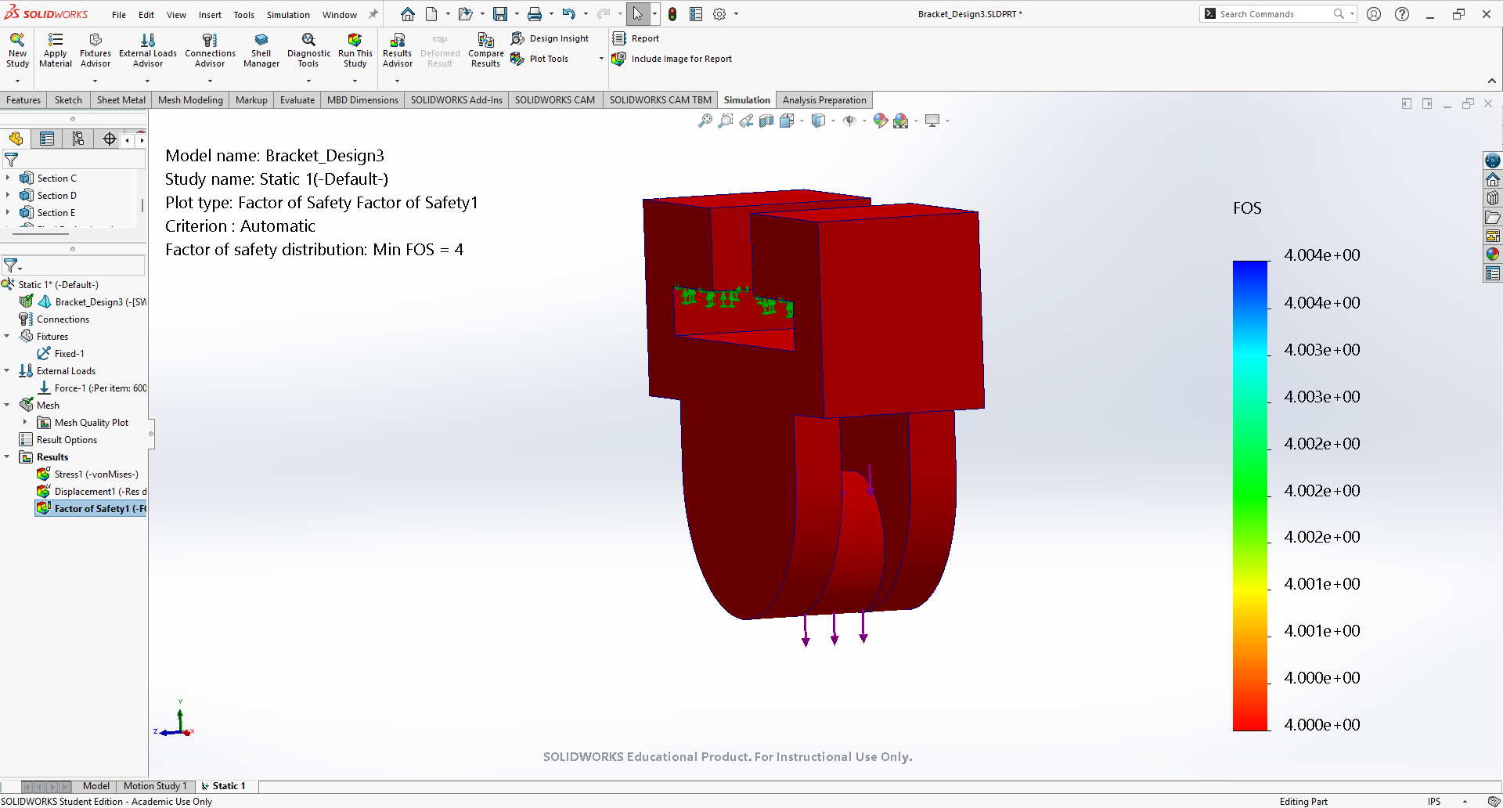Click Compare Results
Screen dimensions: 1503x808
click(x=485, y=51)
